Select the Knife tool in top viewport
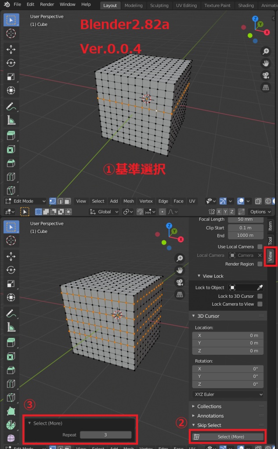This screenshot has height=449, width=278. (11, 190)
